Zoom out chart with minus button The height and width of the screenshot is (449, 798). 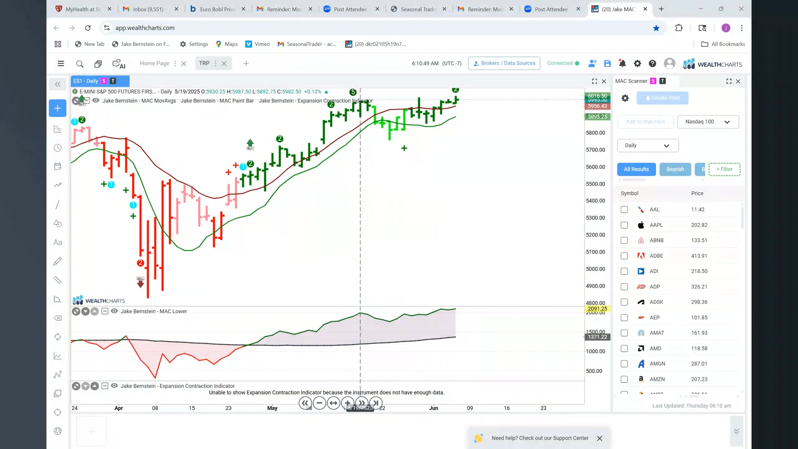coord(319,403)
